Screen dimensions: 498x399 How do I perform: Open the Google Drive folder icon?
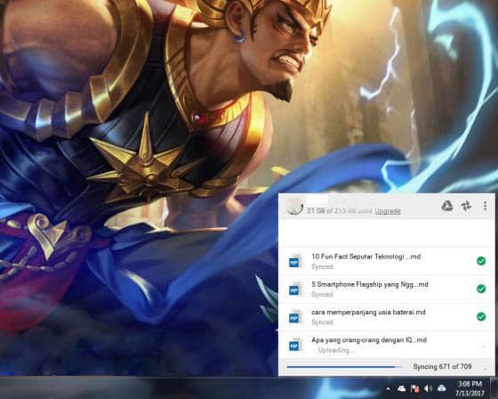pyautogui.click(x=447, y=206)
